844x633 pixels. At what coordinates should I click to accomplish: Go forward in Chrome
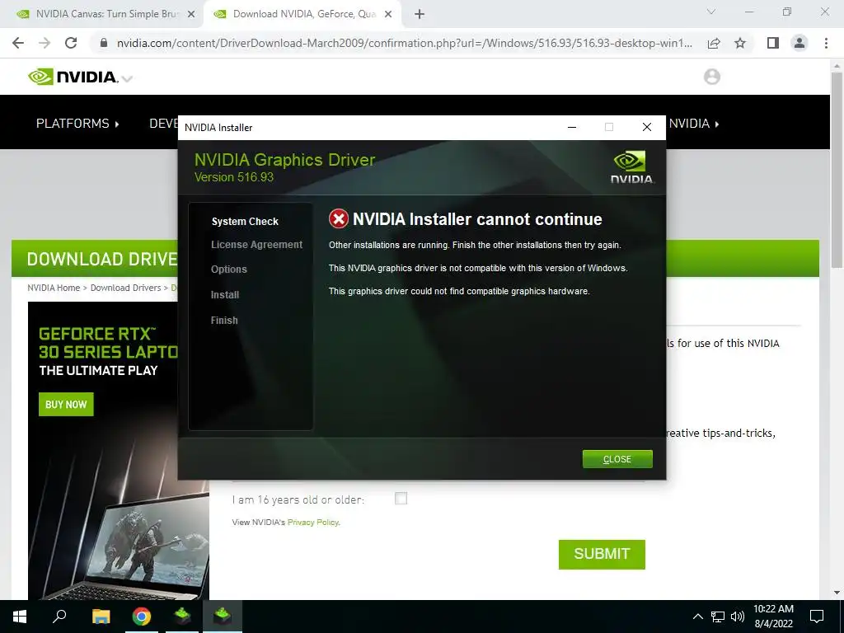(x=45, y=43)
